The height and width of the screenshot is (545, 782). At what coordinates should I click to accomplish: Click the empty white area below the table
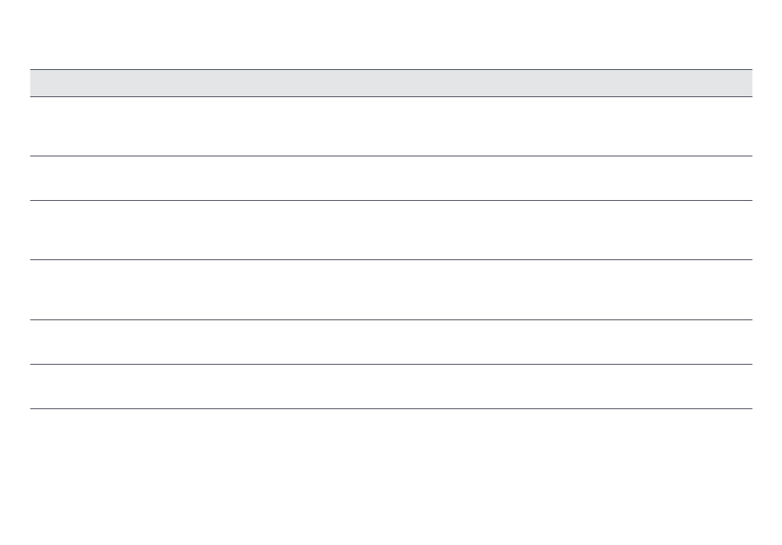(391, 477)
